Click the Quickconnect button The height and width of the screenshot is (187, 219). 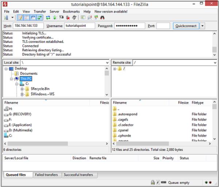[x=186, y=26]
